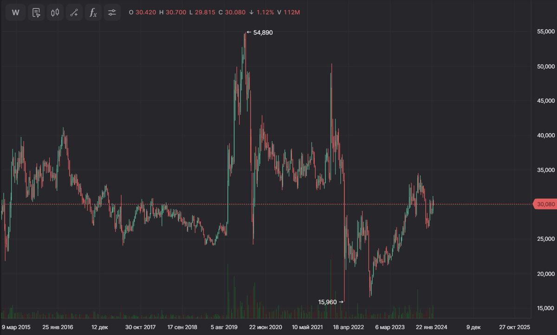
Task: Open chart settings sliders icon
Action: 112,13
